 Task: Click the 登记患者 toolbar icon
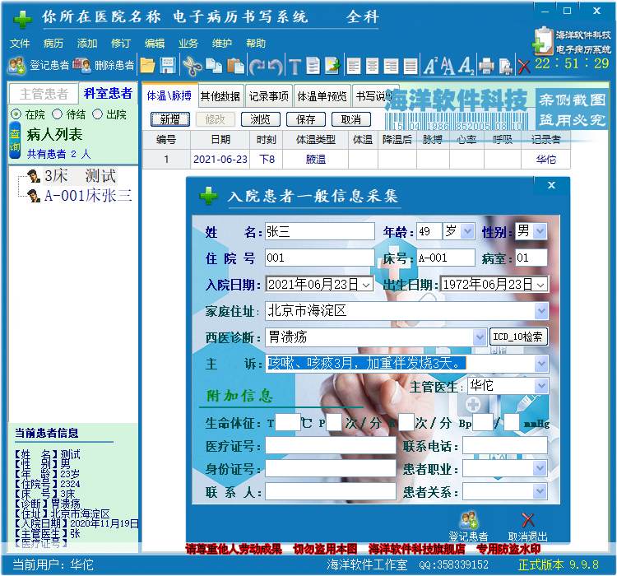click(39, 66)
